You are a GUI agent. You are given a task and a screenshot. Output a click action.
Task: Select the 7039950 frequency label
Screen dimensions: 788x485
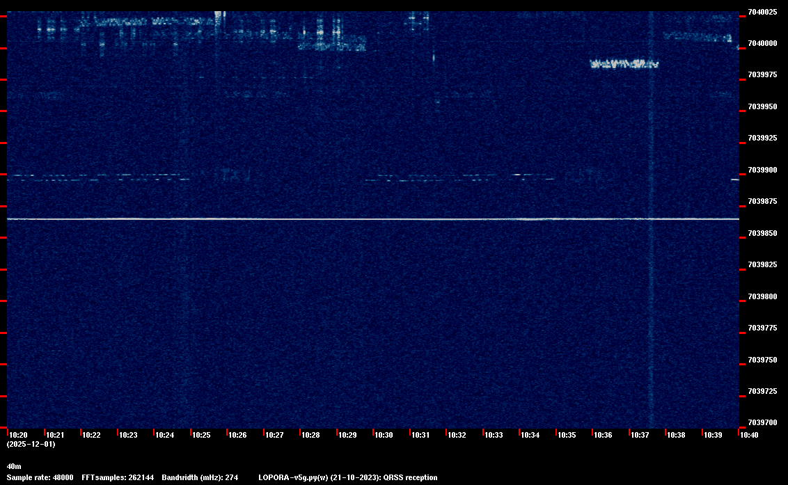(762, 106)
